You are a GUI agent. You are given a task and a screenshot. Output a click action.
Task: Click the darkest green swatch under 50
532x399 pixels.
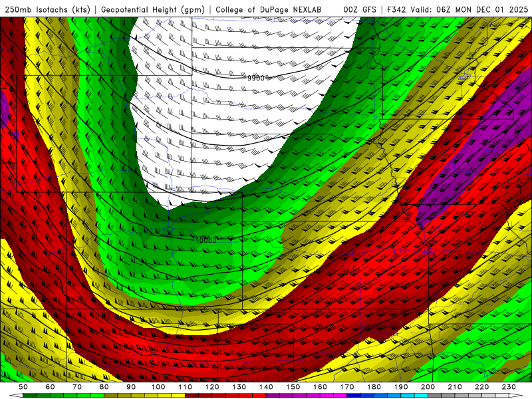tap(29, 396)
